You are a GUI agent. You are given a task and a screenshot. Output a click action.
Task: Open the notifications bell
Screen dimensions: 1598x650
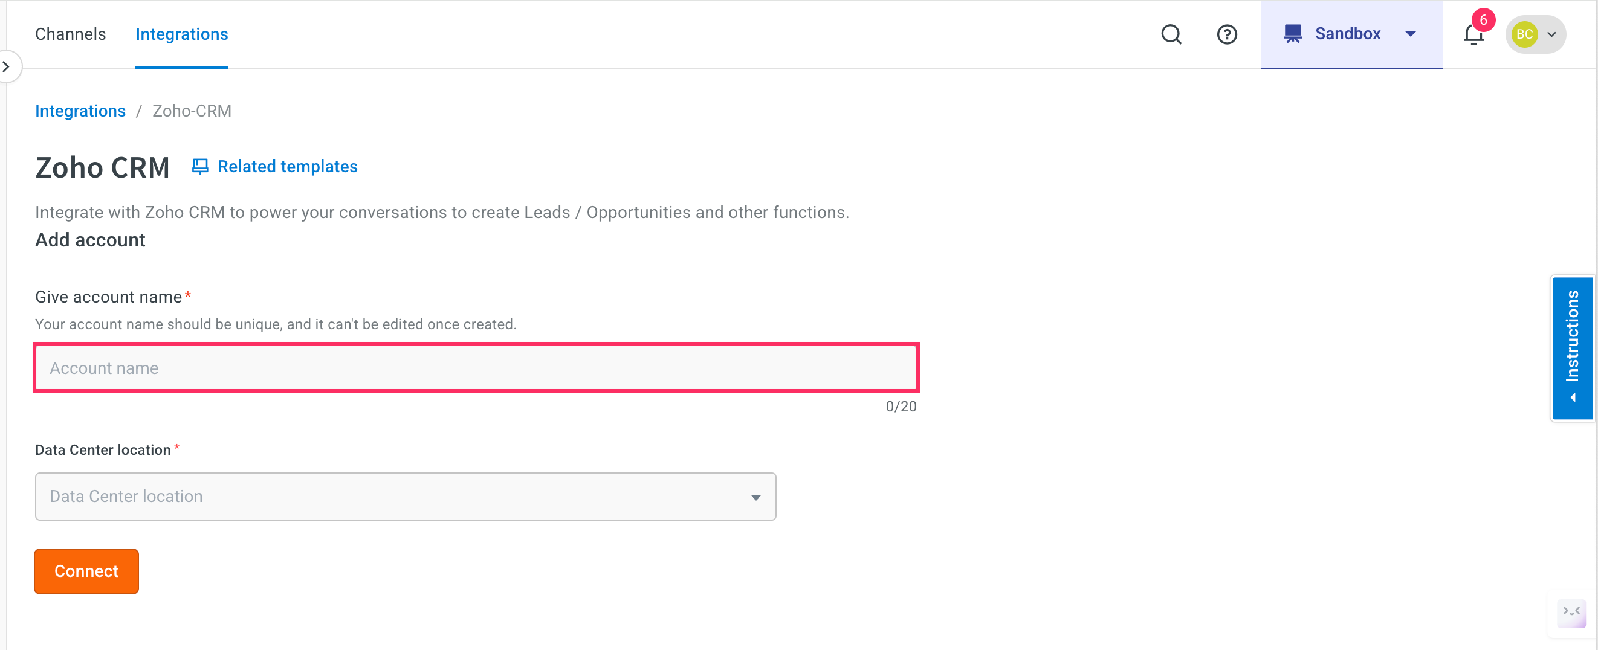pos(1473,34)
